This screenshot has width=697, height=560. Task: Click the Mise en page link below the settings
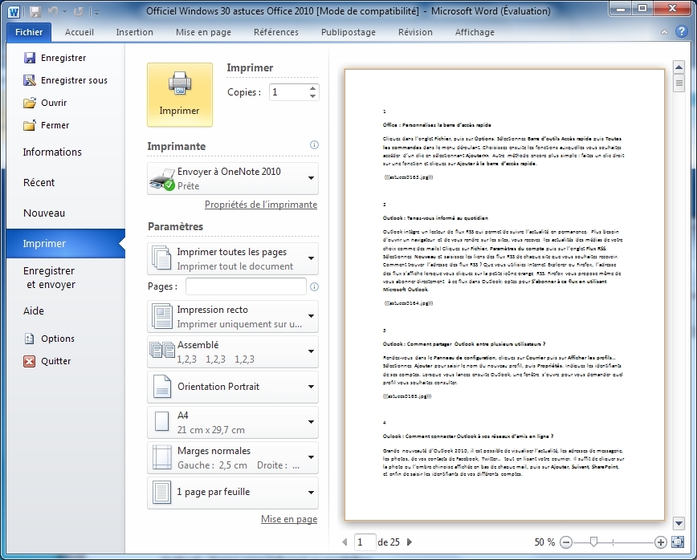pyautogui.click(x=289, y=519)
